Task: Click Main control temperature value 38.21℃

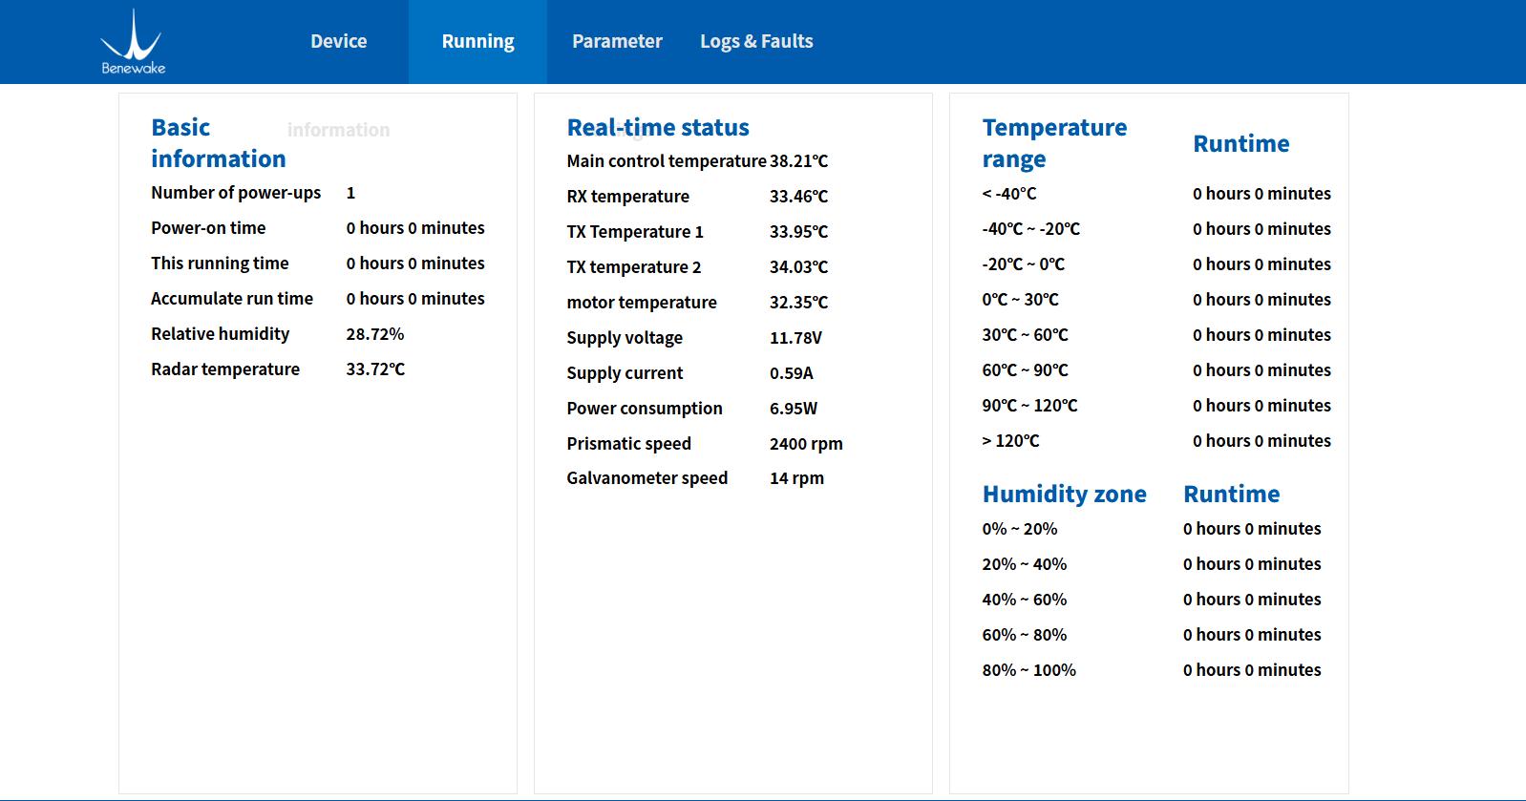Action: pos(799,161)
